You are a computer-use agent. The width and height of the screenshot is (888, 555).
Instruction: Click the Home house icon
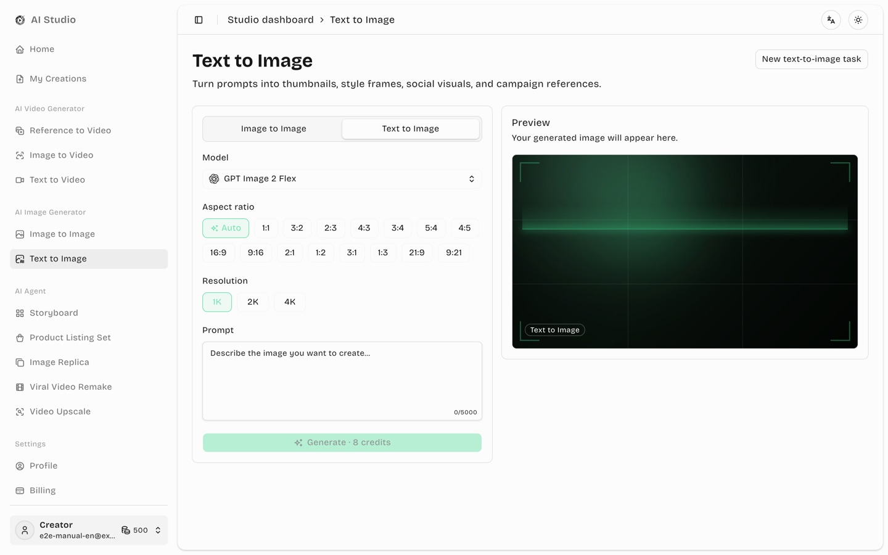click(20, 49)
